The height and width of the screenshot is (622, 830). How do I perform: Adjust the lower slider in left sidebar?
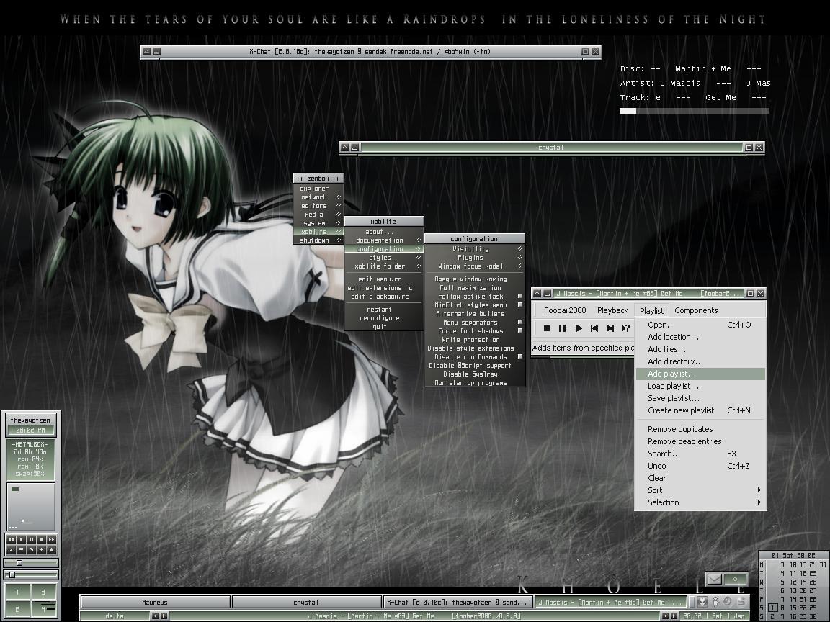pyautogui.click(x=31, y=574)
